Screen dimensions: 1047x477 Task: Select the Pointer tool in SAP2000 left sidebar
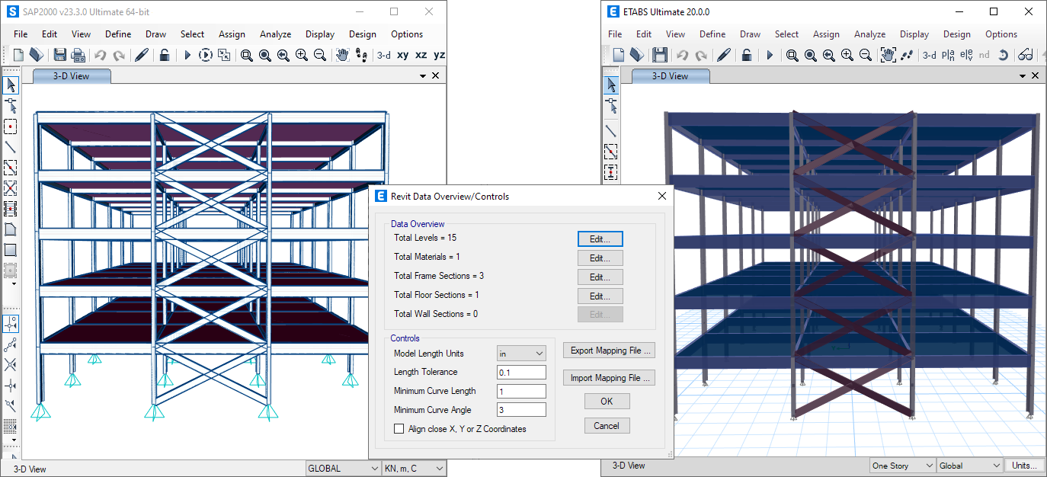point(11,85)
